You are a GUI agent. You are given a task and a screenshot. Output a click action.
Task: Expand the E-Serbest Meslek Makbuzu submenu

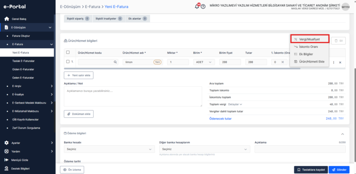coord(52,103)
